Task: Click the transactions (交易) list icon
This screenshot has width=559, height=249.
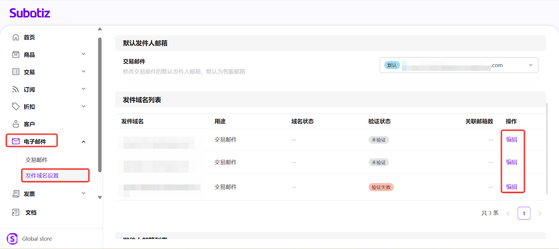Action: tap(16, 72)
